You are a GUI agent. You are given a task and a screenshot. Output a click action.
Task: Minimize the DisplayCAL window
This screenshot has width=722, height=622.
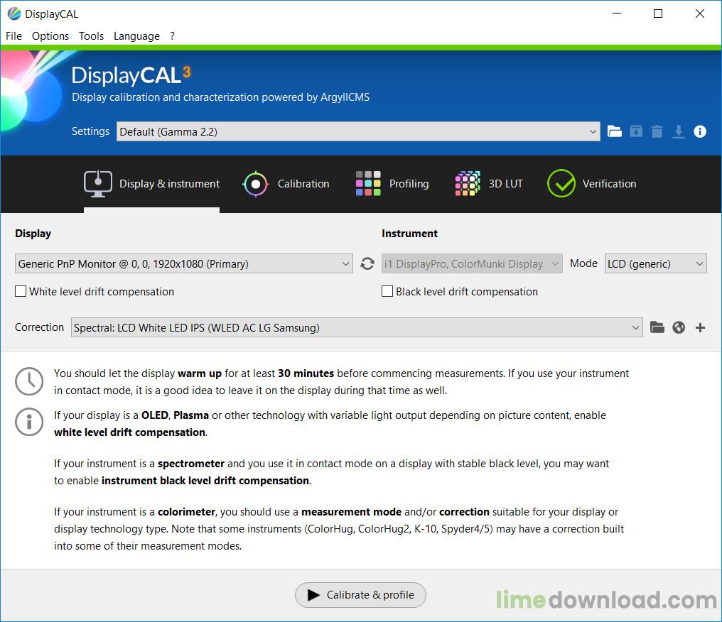[x=617, y=13]
